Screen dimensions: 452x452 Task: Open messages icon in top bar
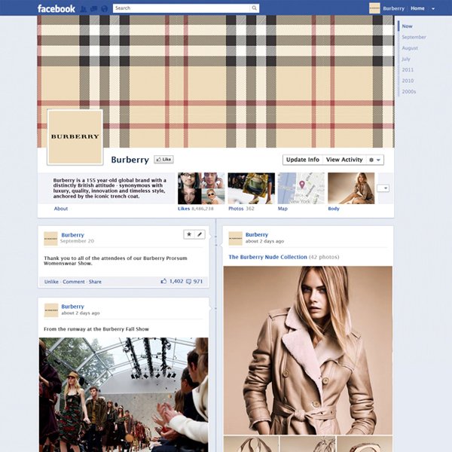(94, 9)
